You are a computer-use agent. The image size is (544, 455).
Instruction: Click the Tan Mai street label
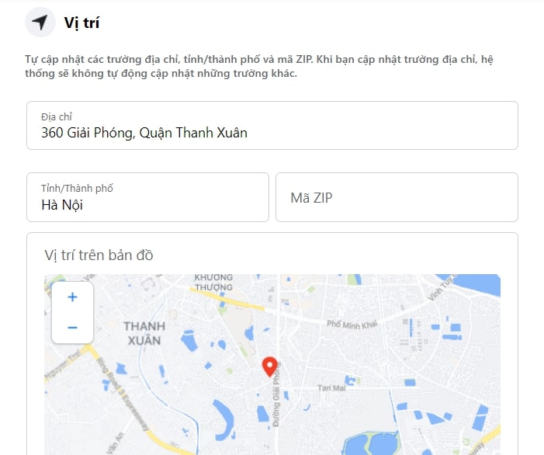(x=331, y=387)
